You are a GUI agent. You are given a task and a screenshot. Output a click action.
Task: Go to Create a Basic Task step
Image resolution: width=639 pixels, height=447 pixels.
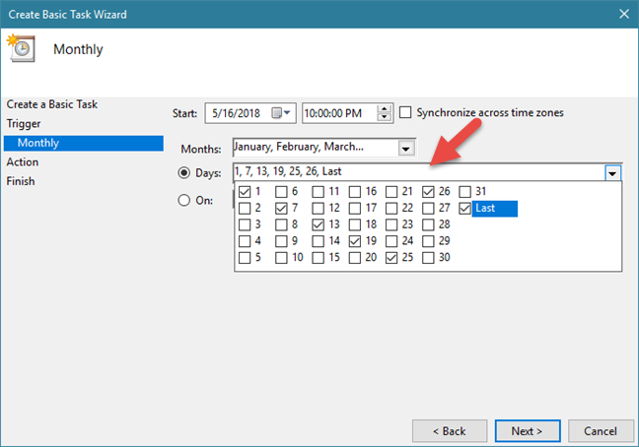[51, 104]
